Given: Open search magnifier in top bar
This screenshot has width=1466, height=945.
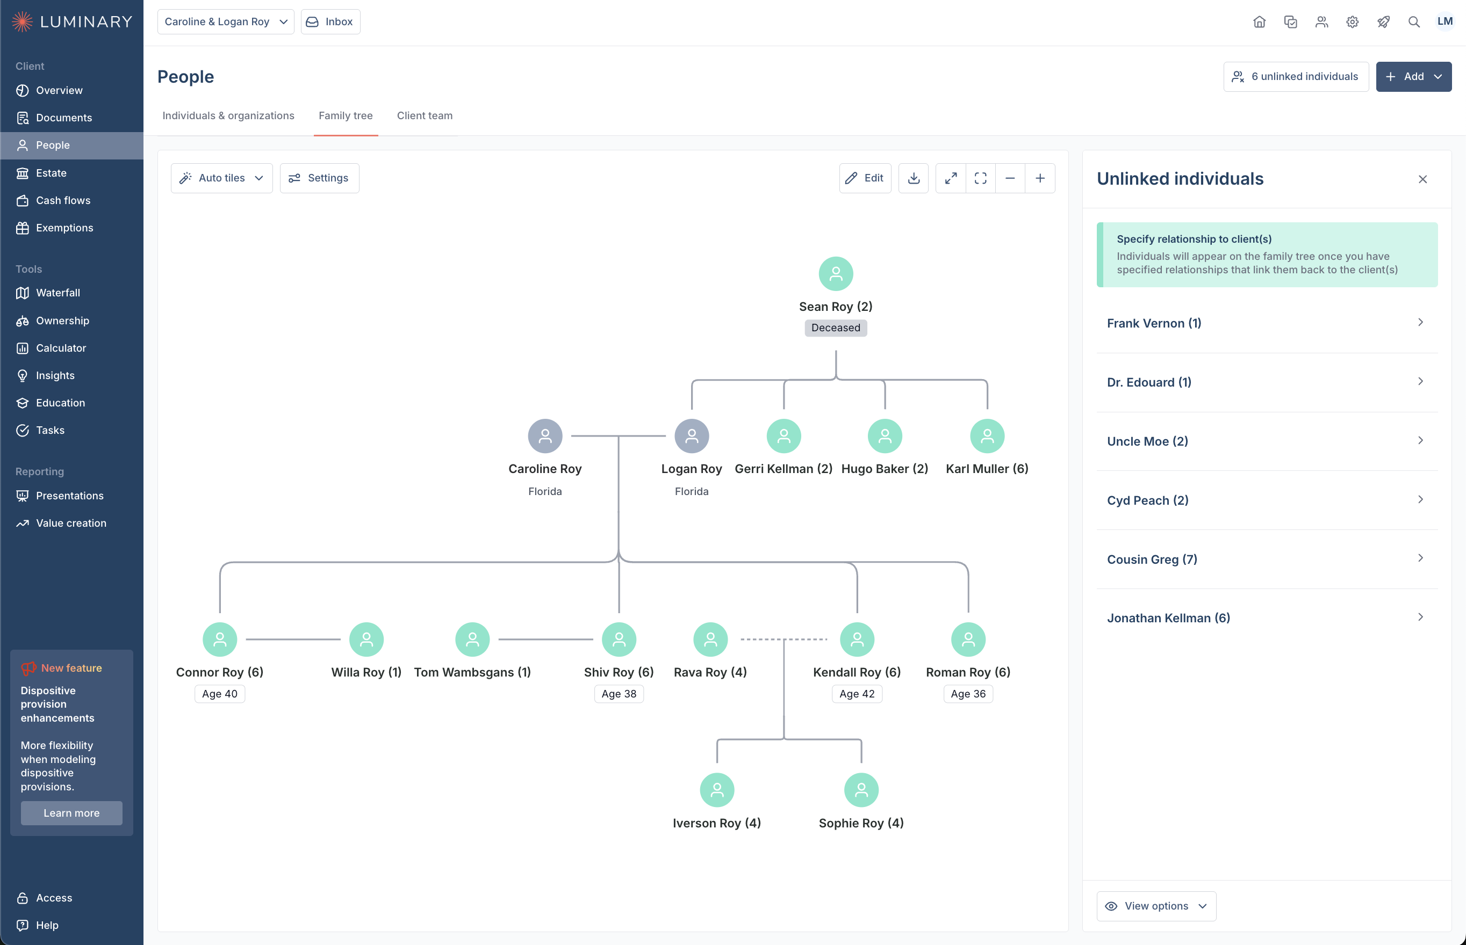Looking at the screenshot, I should 1414,22.
